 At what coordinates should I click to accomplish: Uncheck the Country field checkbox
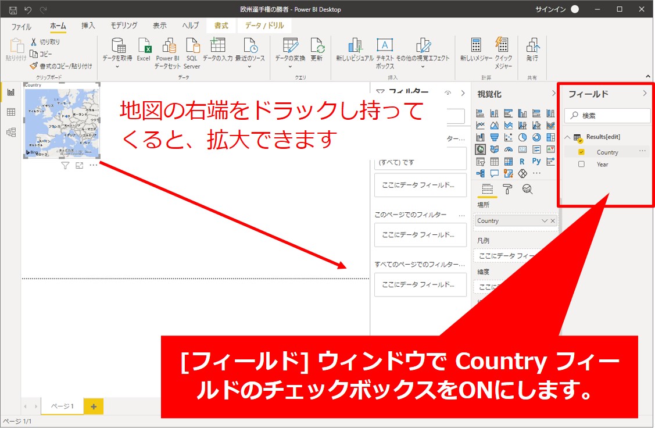[581, 152]
